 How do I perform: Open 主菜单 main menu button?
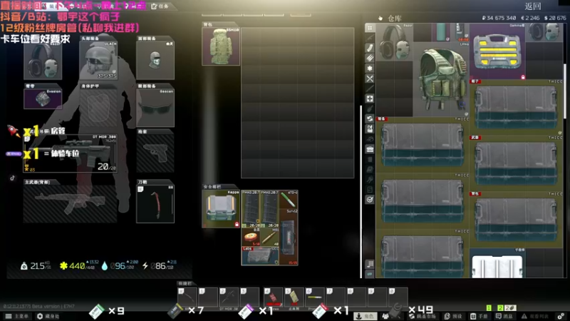pyautogui.click(x=16, y=316)
